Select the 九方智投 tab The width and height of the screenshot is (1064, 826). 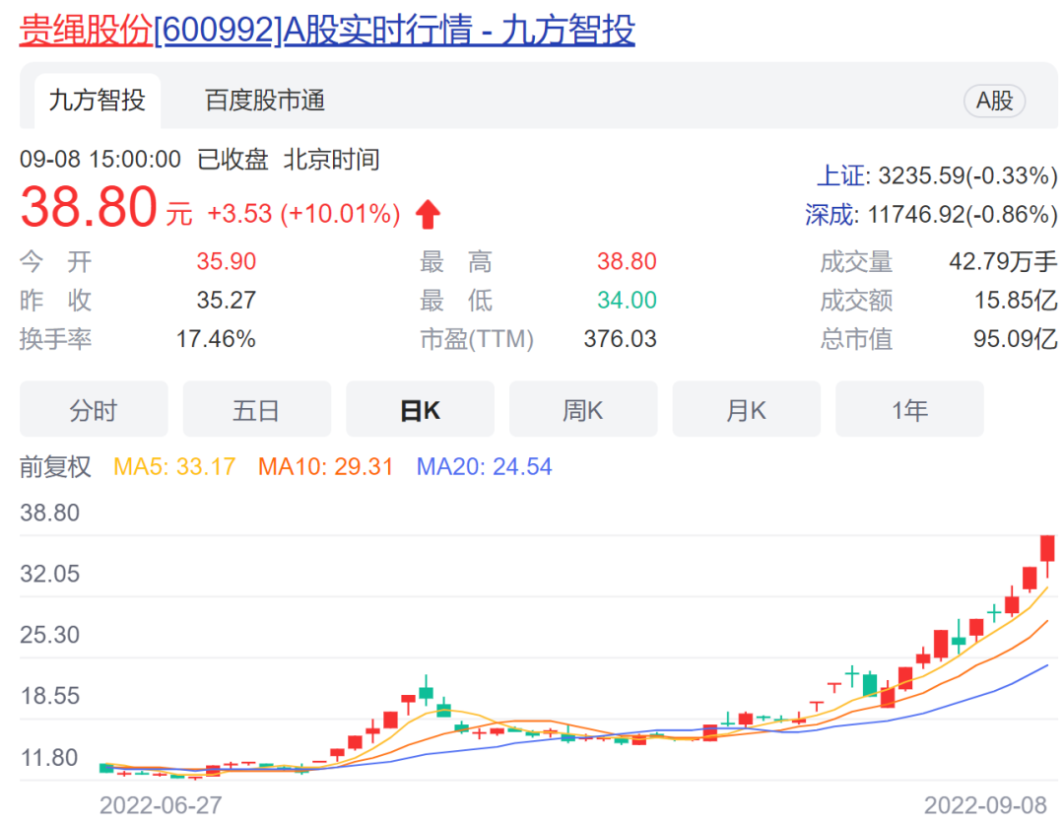[x=97, y=101]
